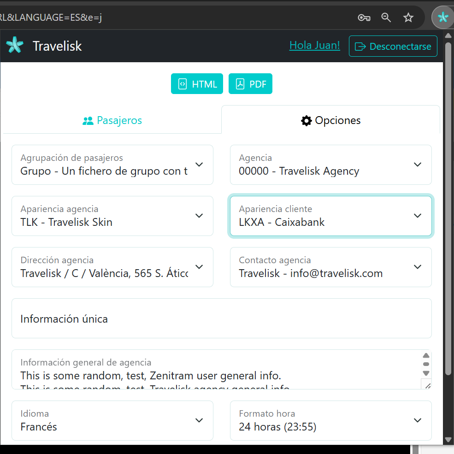The width and height of the screenshot is (454, 454).
Task: Click into the Información única field
Action: [x=222, y=318]
